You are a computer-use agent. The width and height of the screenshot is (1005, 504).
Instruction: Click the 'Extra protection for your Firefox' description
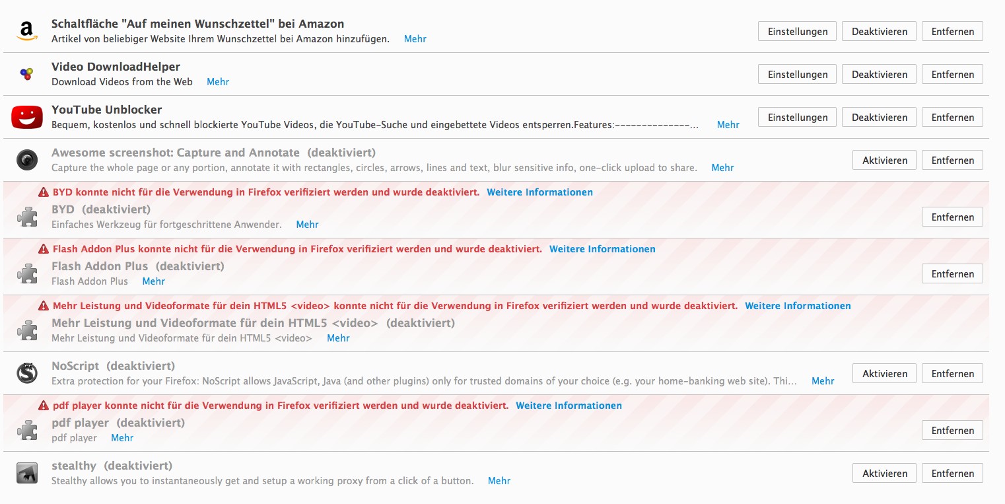pyautogui.click(x=425, y=381)
